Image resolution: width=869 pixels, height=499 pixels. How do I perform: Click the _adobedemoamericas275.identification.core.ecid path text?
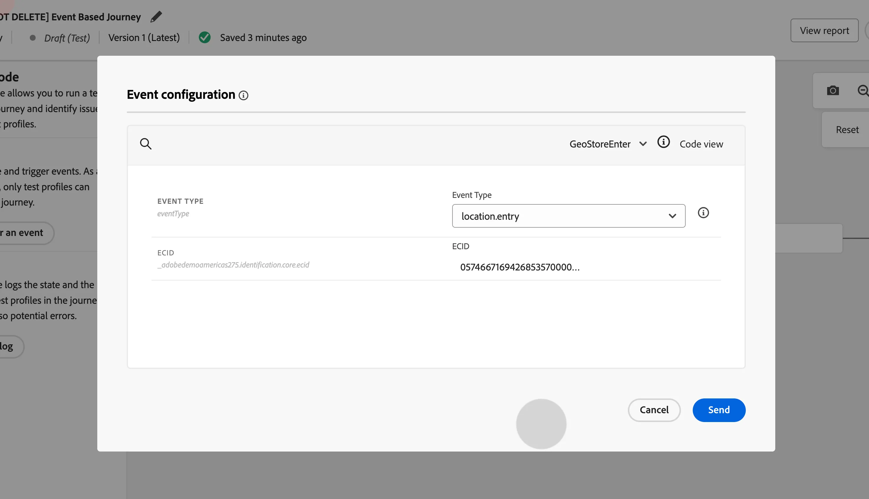point(233,265)
